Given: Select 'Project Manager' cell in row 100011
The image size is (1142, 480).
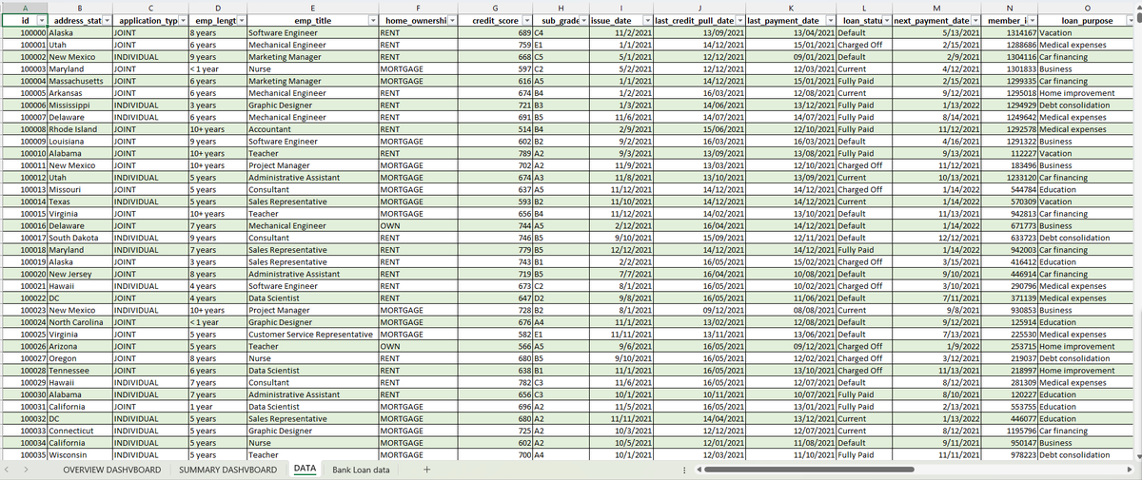Looking at the screenshot, I should pyautogui.click(x=313, y=165).
